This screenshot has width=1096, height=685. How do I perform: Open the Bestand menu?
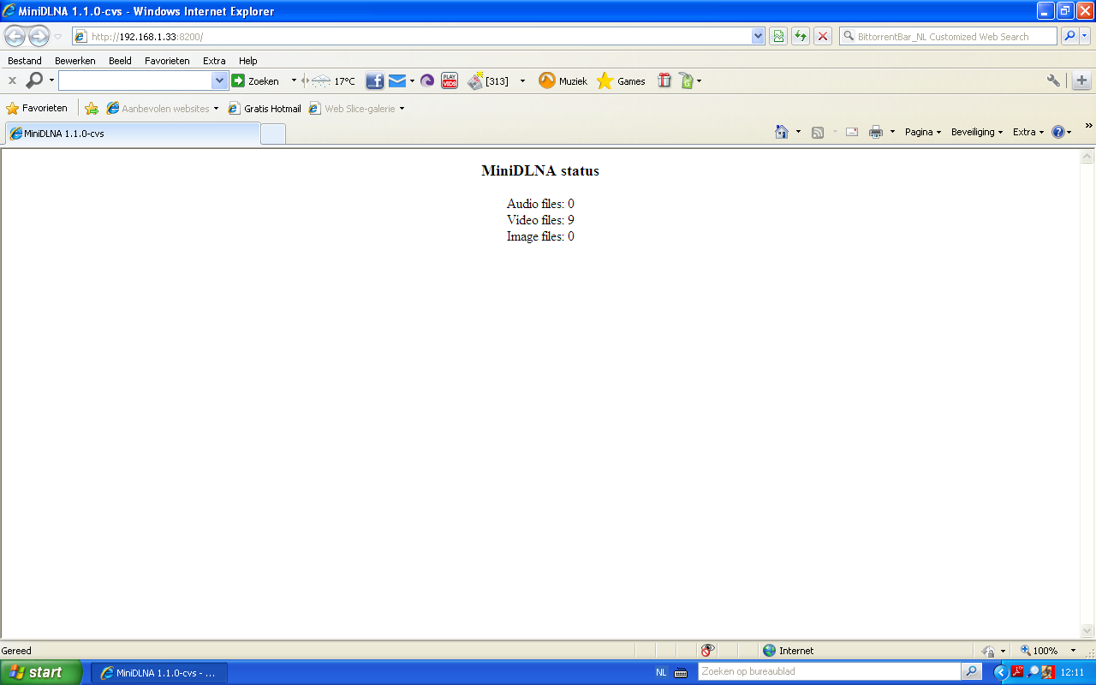click(x=25, y=61)
